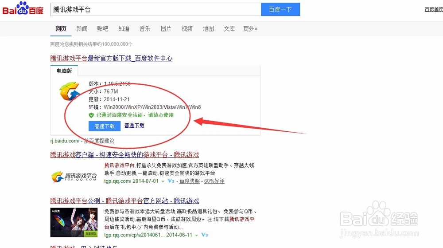This screenshot has width=443, height=248.
Task: Open the 知道 tab
Action: 124,28
